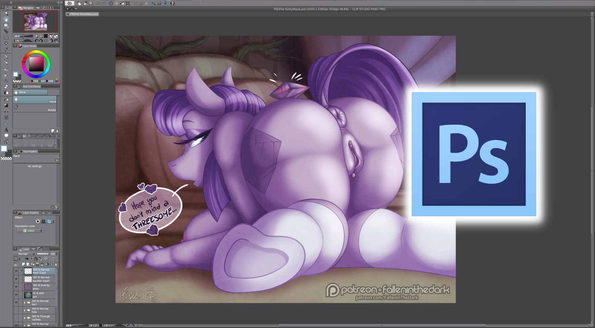595x328 pixels.
Task: Create a new raster layer
Action: (x=23, y=264)
